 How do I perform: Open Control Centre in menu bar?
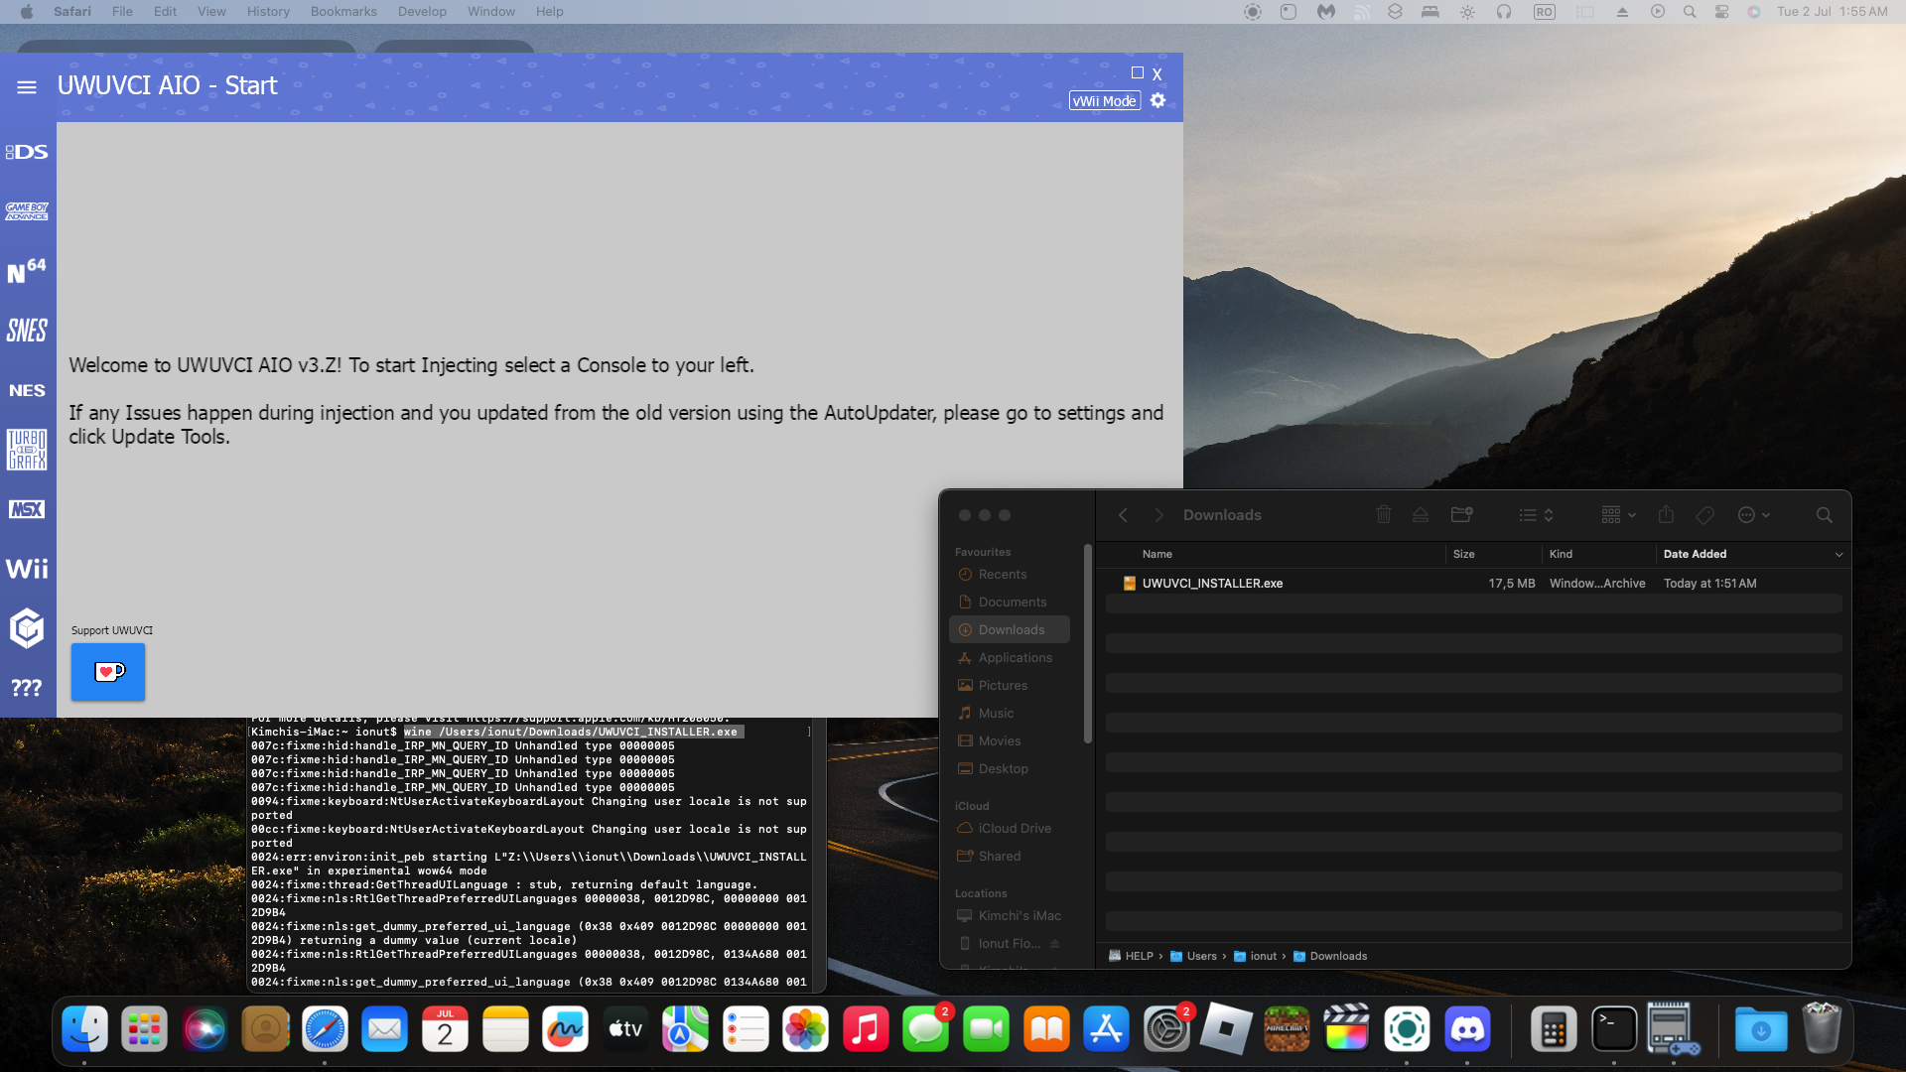click(1722, 12)
